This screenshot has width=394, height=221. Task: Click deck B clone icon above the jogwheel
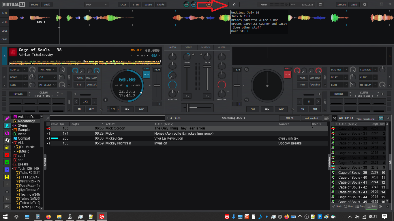[247, 69]
